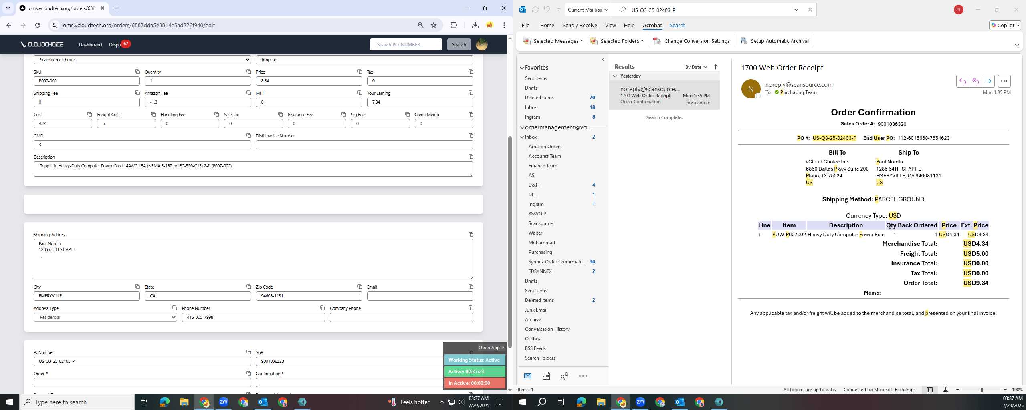Click the reply arrow in Outlook email

click(x=962, y=81)
